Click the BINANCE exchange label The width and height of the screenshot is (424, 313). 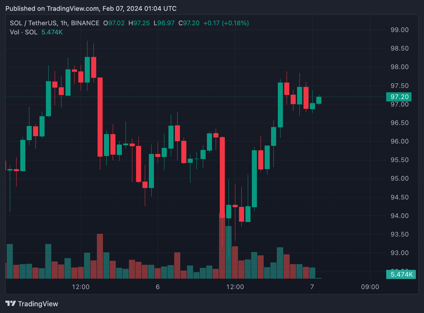point(85,23)
